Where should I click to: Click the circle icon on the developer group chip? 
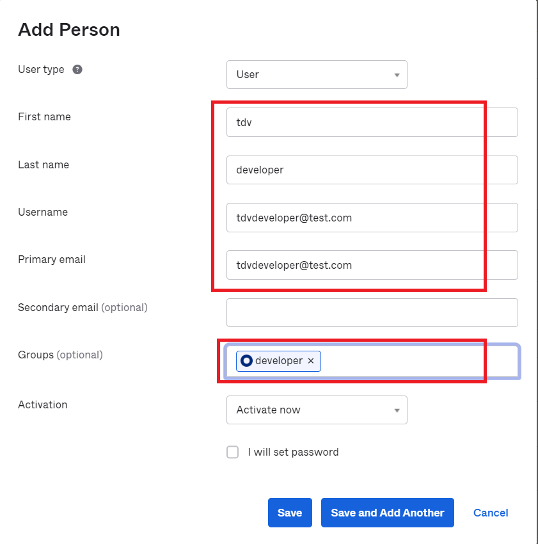tap(246, 361)
